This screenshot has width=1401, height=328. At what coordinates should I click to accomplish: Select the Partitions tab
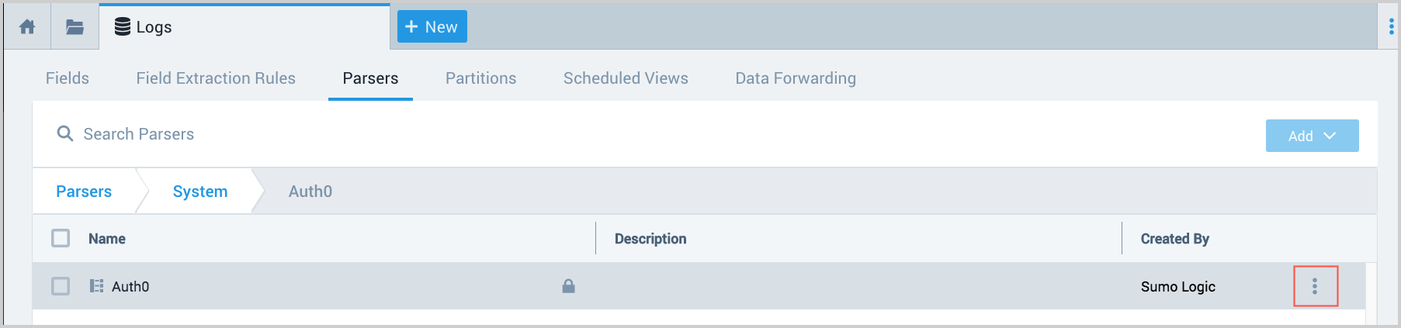click(480, 78)
